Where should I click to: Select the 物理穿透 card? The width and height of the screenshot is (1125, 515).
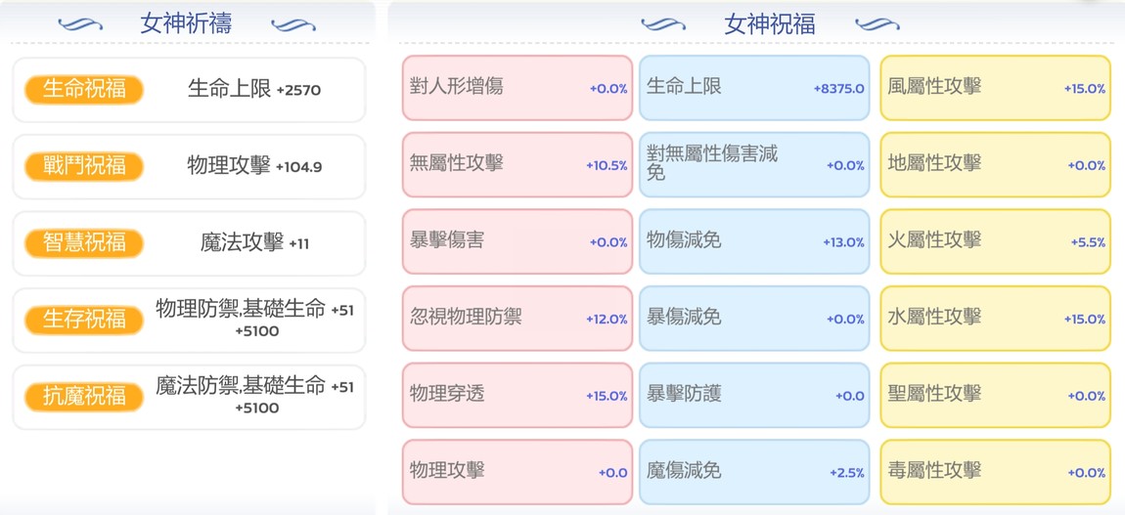[x=517, y=395]
